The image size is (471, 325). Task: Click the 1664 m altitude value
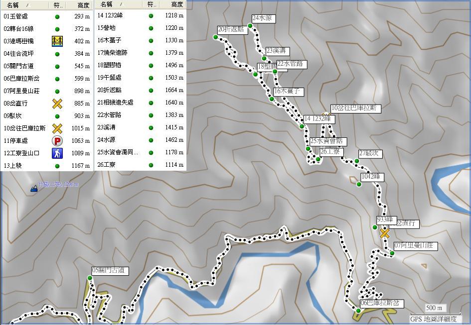174,90
